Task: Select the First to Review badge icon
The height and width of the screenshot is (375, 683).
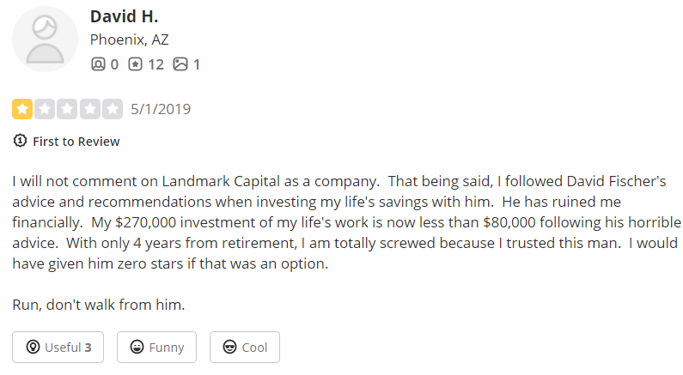Action: pyautogui.click(x=20, y=141)
